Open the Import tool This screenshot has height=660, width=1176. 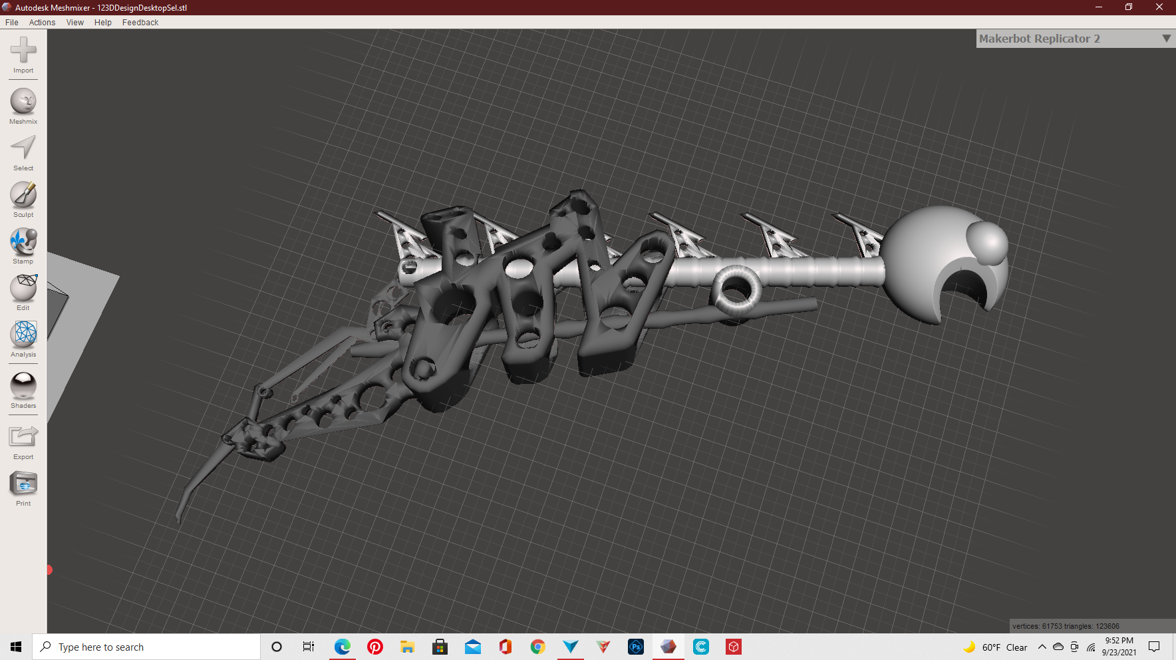coord(23,55)
